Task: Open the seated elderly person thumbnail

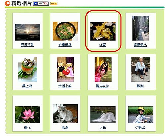Action: coord(141,69)
